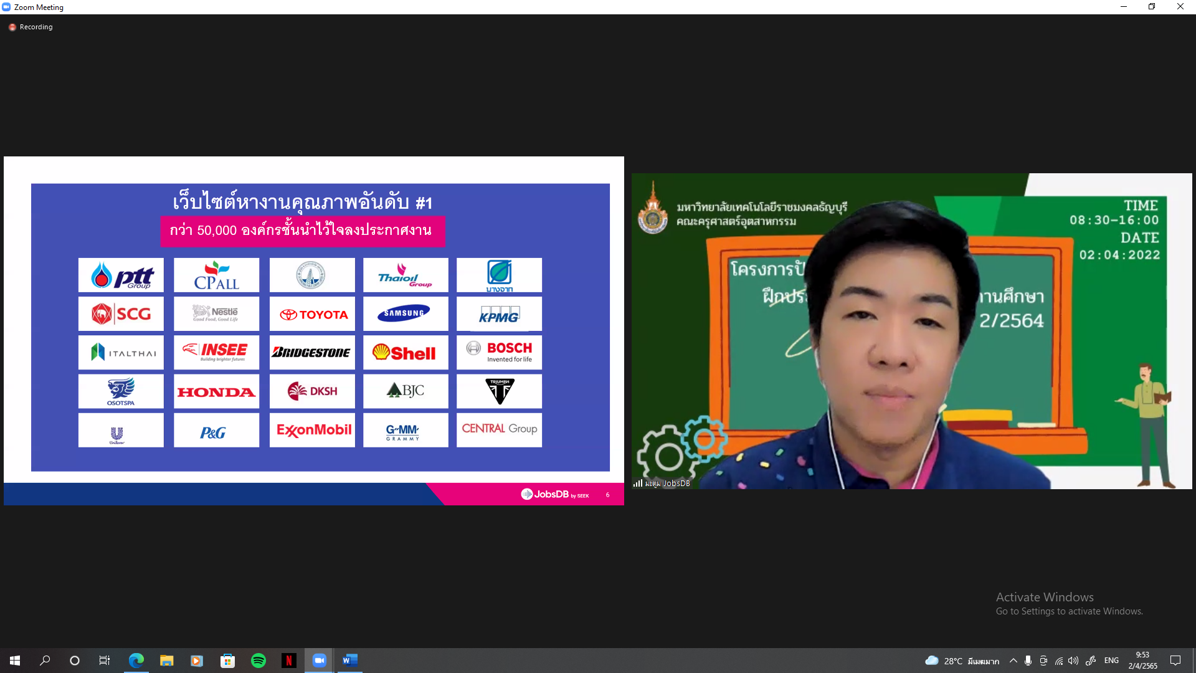Click the DKSH logo tile
The image size is (1196, 673).
(312, 391)
